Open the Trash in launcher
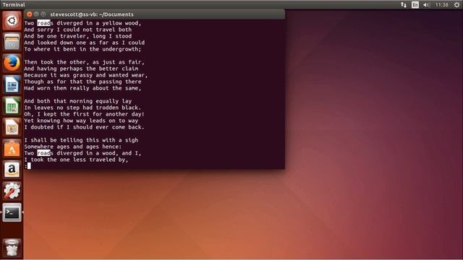This screenshot has width=463, height=260. [12, 248]
